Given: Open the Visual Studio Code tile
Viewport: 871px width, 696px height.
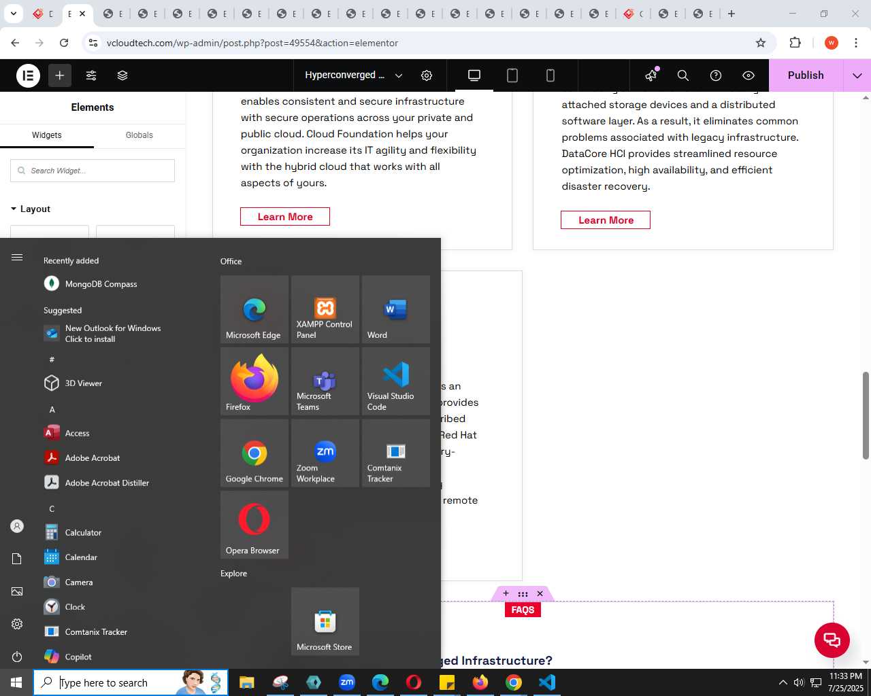Looking at the screenshot, I should (x=396, y=381).
